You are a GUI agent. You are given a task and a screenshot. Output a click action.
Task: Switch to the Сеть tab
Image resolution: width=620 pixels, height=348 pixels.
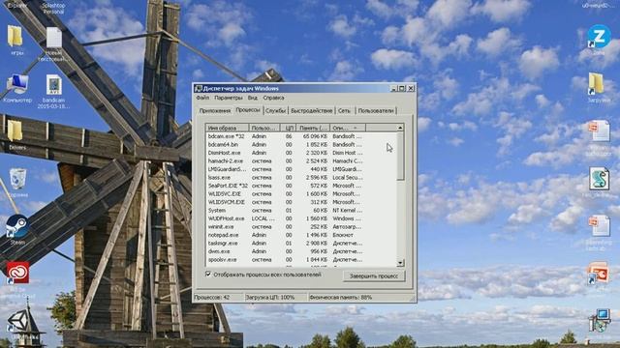click(345, 111)
